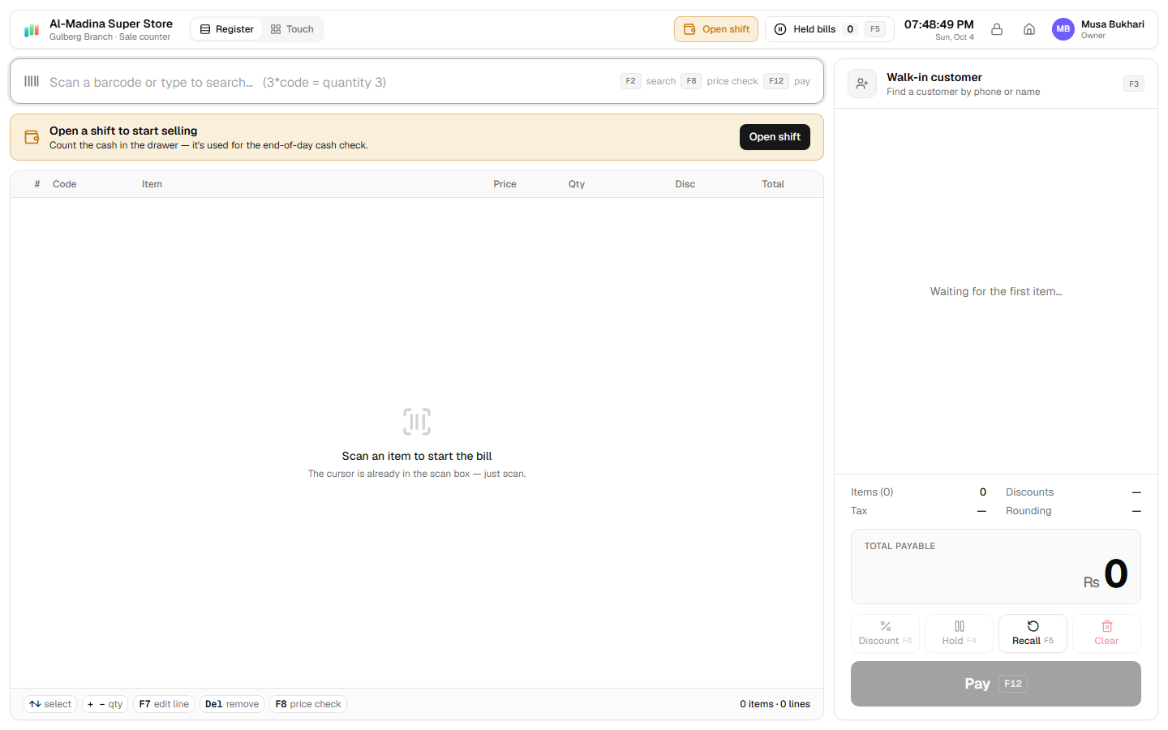Lock the register using the padlock icon
The height and width of the screenshot is (730, 1168).
coord(997,29)
